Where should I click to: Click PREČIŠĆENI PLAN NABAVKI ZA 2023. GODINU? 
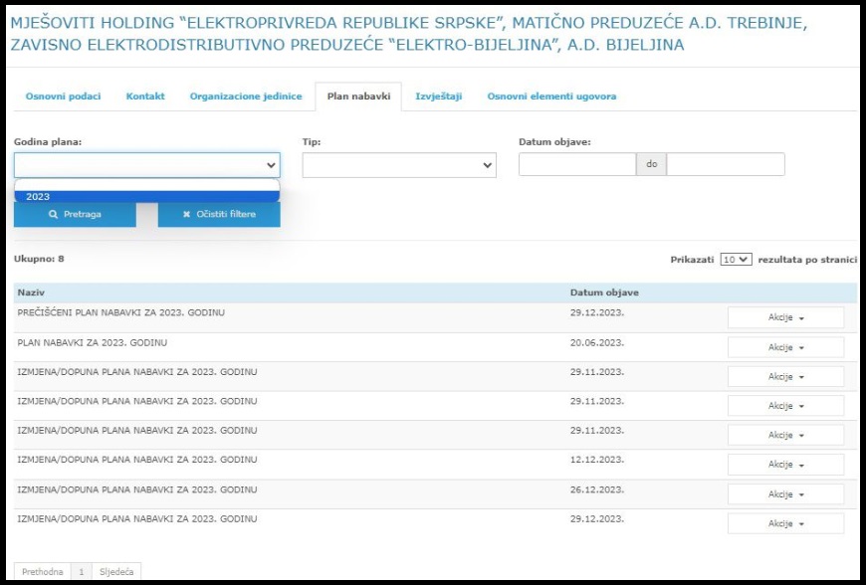pos(121,313)
